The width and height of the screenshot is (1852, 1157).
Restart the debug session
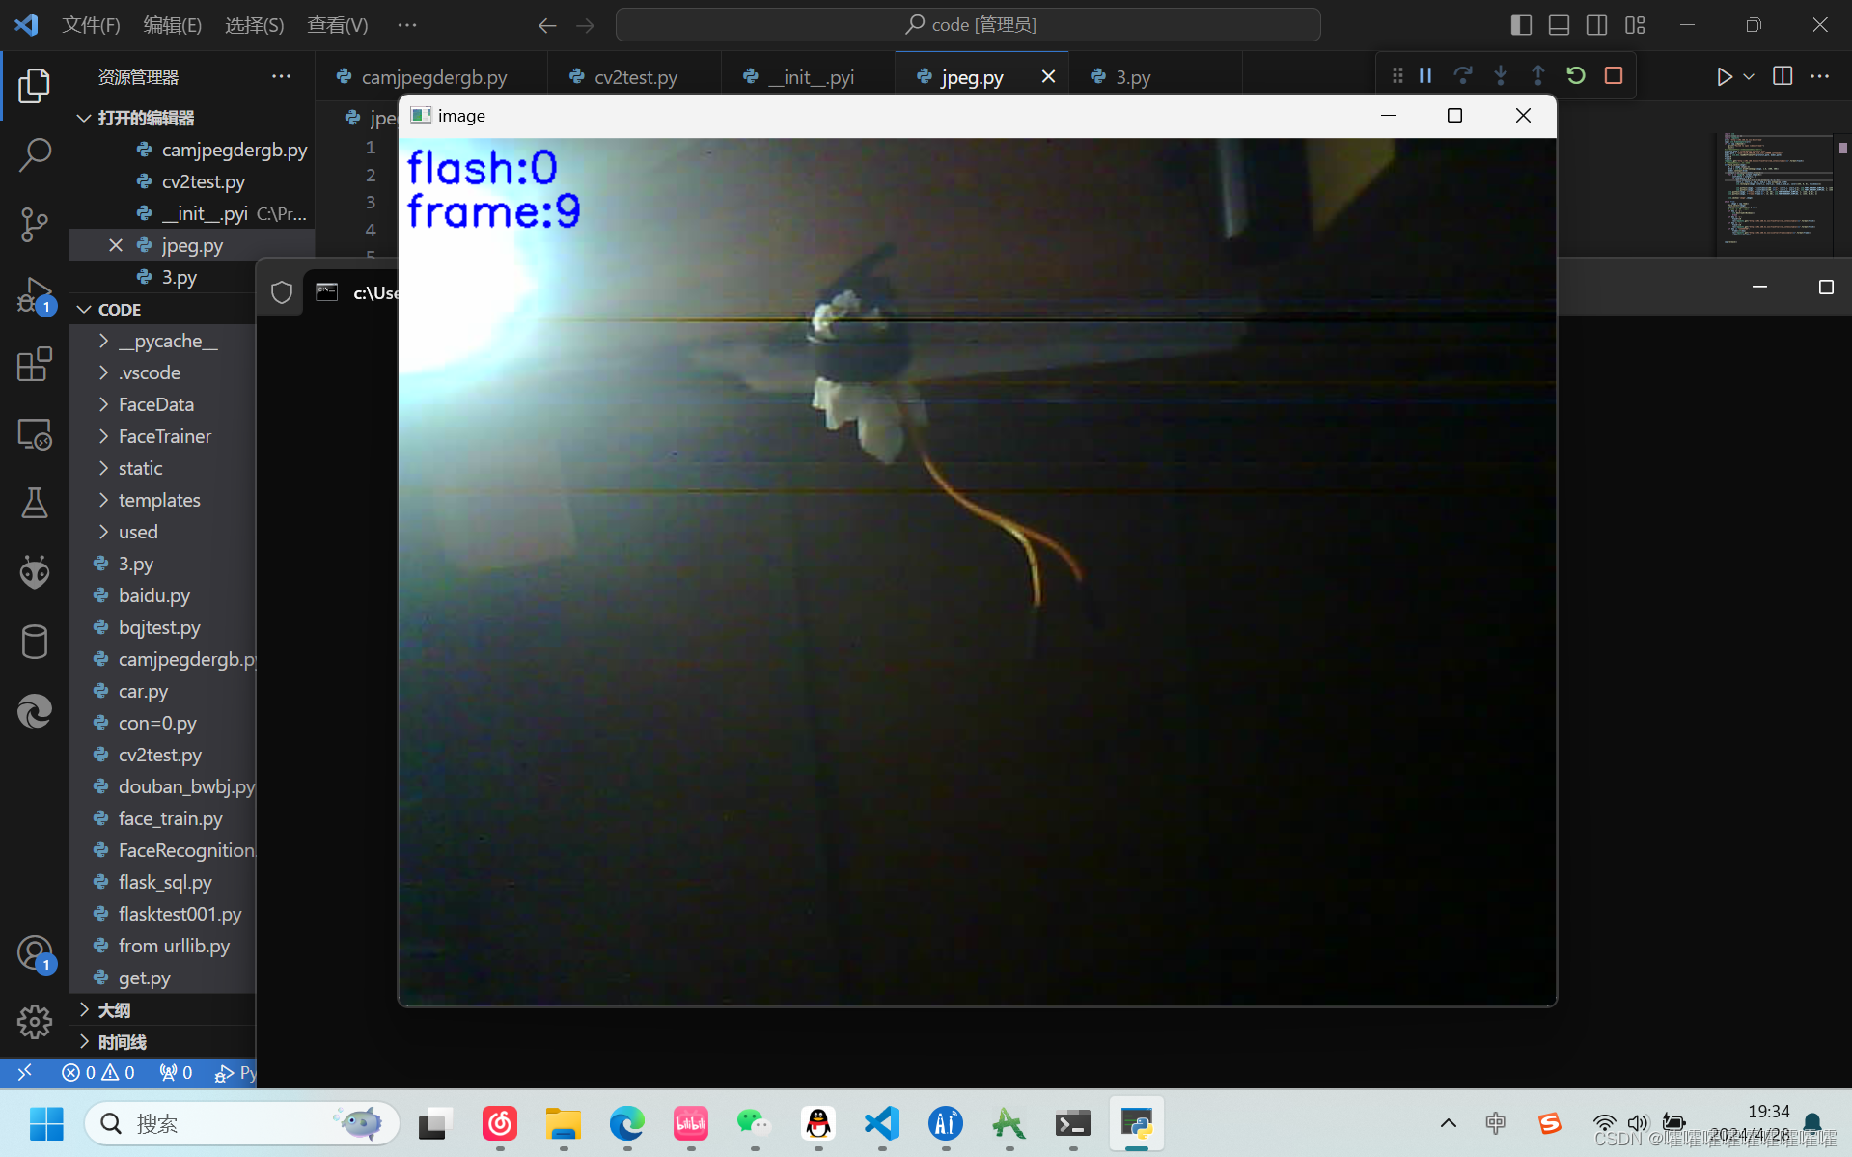1575,75
